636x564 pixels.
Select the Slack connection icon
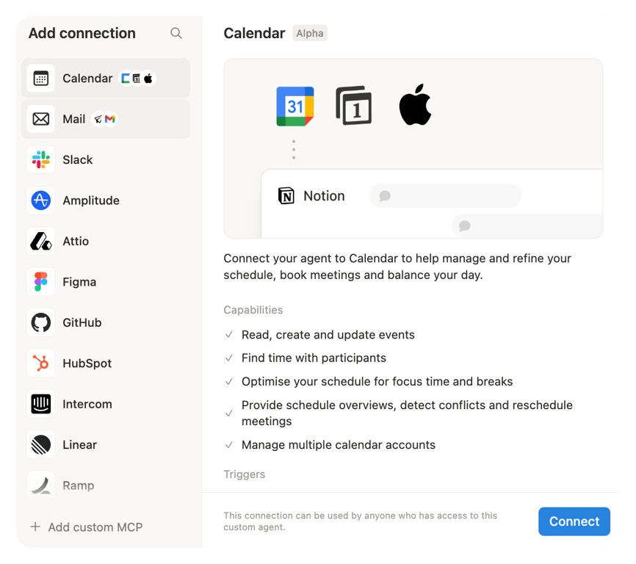pos(40,159)
